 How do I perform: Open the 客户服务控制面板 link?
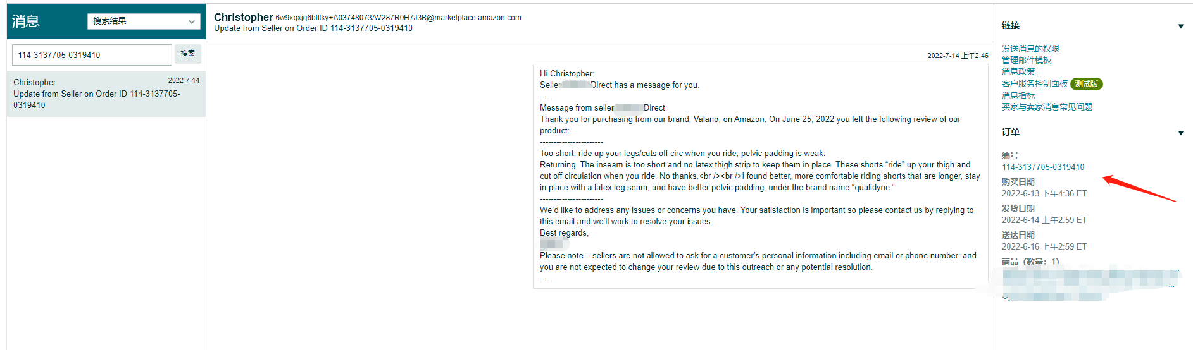pyautogui.click(x=1035, y=83)
